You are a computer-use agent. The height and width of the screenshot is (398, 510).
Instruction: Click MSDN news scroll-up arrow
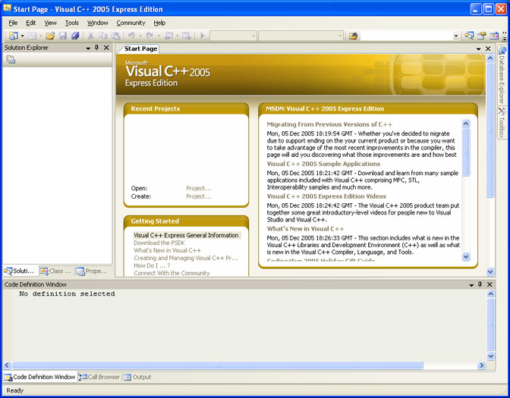point(466,124)
